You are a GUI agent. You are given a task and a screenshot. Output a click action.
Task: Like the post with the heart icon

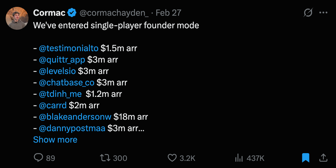pyautogui.click(x=172, y=158)
